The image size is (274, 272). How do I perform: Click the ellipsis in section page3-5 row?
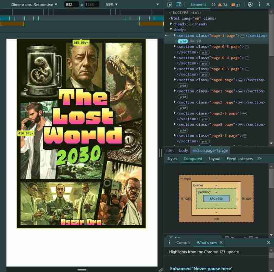(x=245, y=136)
